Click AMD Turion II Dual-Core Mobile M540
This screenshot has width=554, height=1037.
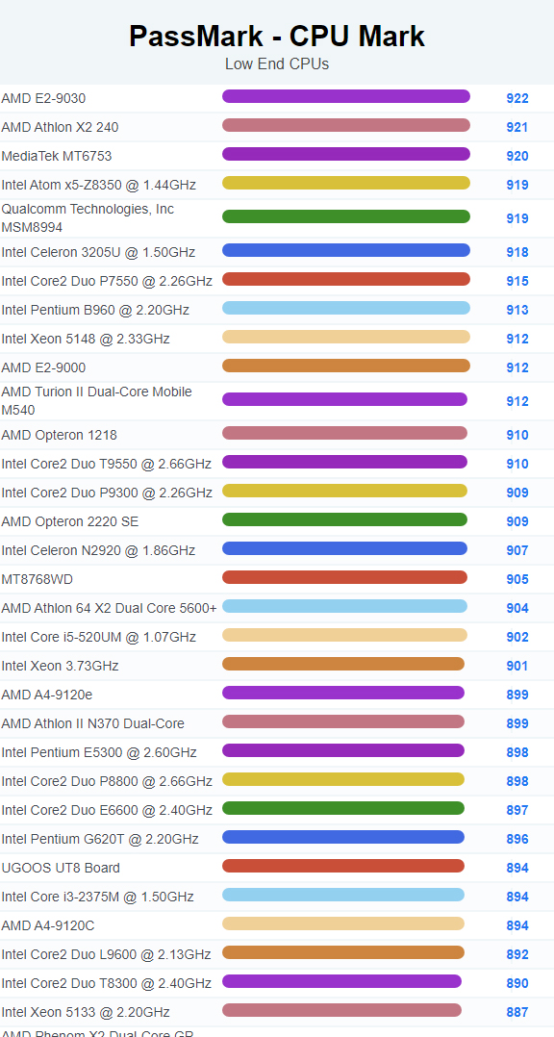tap(96, 401)
